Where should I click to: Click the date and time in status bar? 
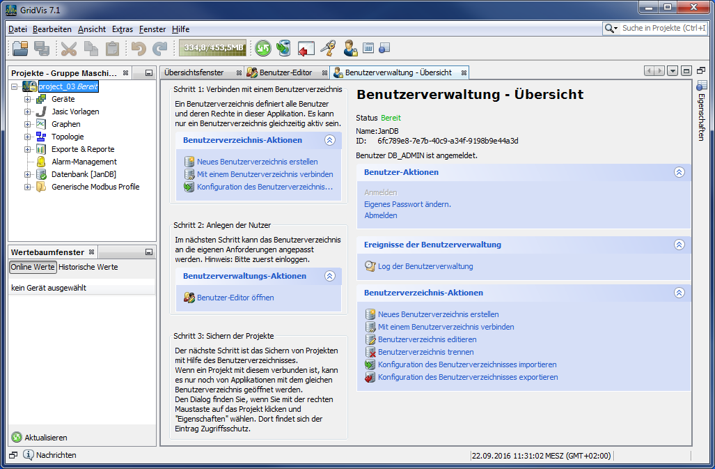(541, 455)
